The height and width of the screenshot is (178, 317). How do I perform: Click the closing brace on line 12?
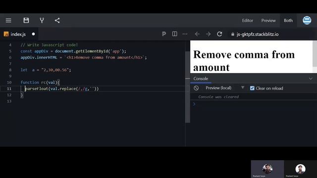tap(22, 95)
